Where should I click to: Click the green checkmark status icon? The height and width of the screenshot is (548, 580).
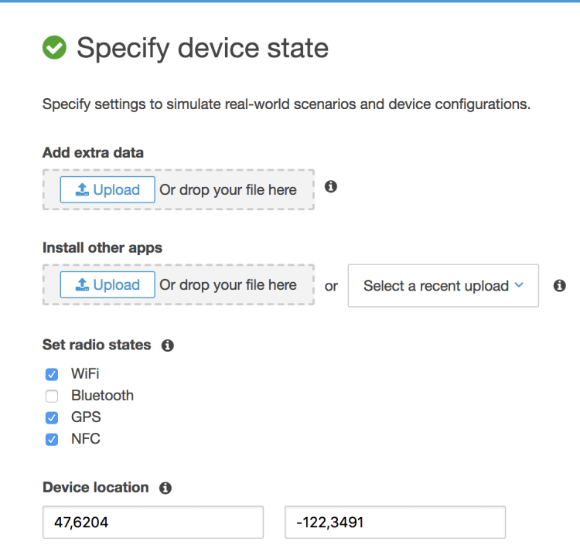54,49
